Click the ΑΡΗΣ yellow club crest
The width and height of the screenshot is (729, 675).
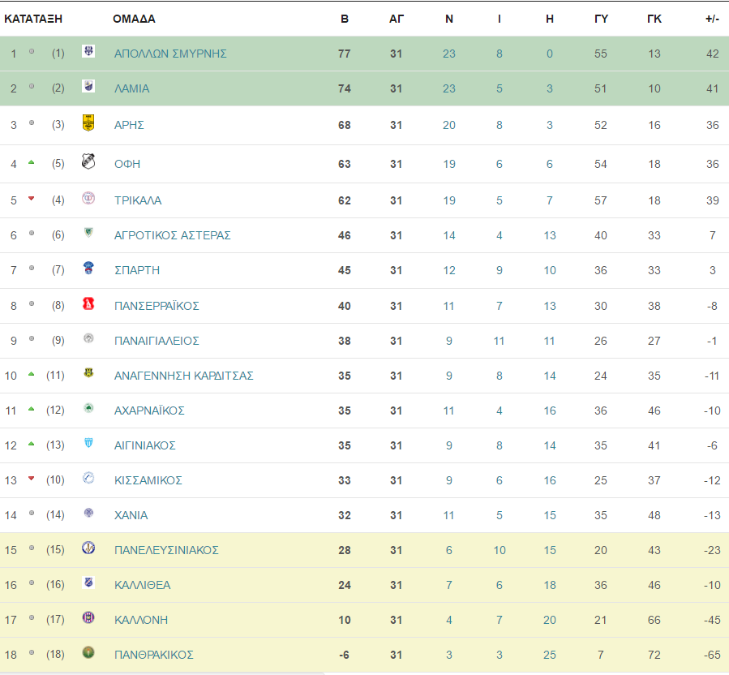click(x=88, y=123)
